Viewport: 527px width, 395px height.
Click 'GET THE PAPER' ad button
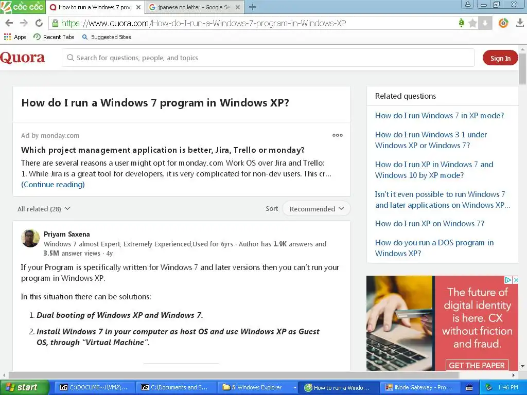[477, 366]
